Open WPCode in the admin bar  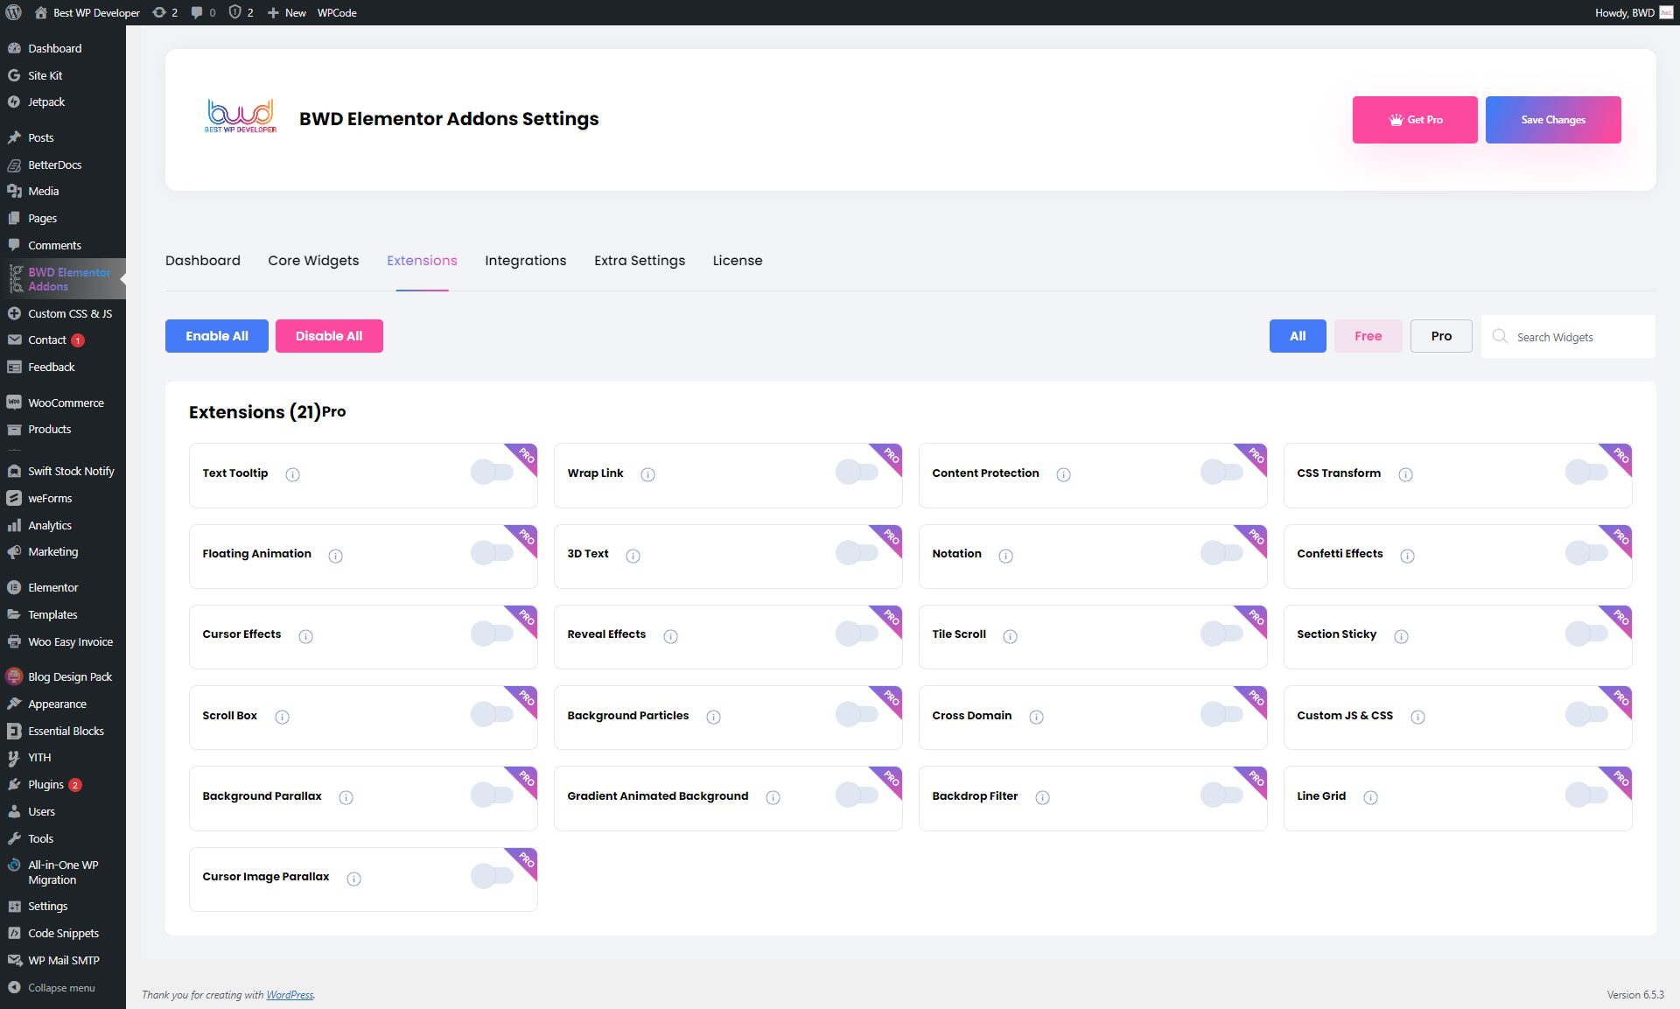pos(337,12)
